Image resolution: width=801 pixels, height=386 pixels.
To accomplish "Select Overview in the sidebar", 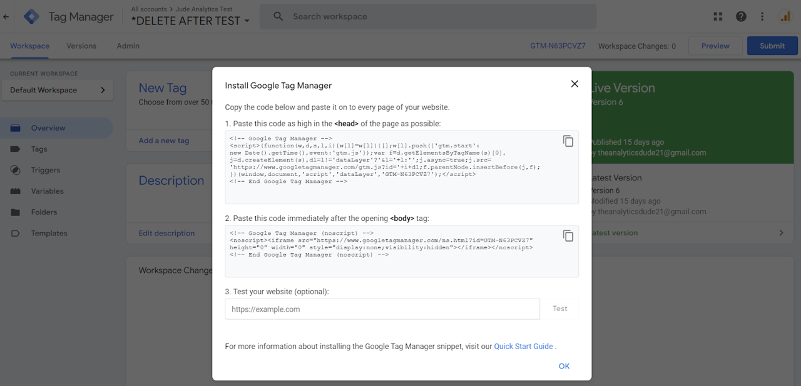I will click(48, 127).
